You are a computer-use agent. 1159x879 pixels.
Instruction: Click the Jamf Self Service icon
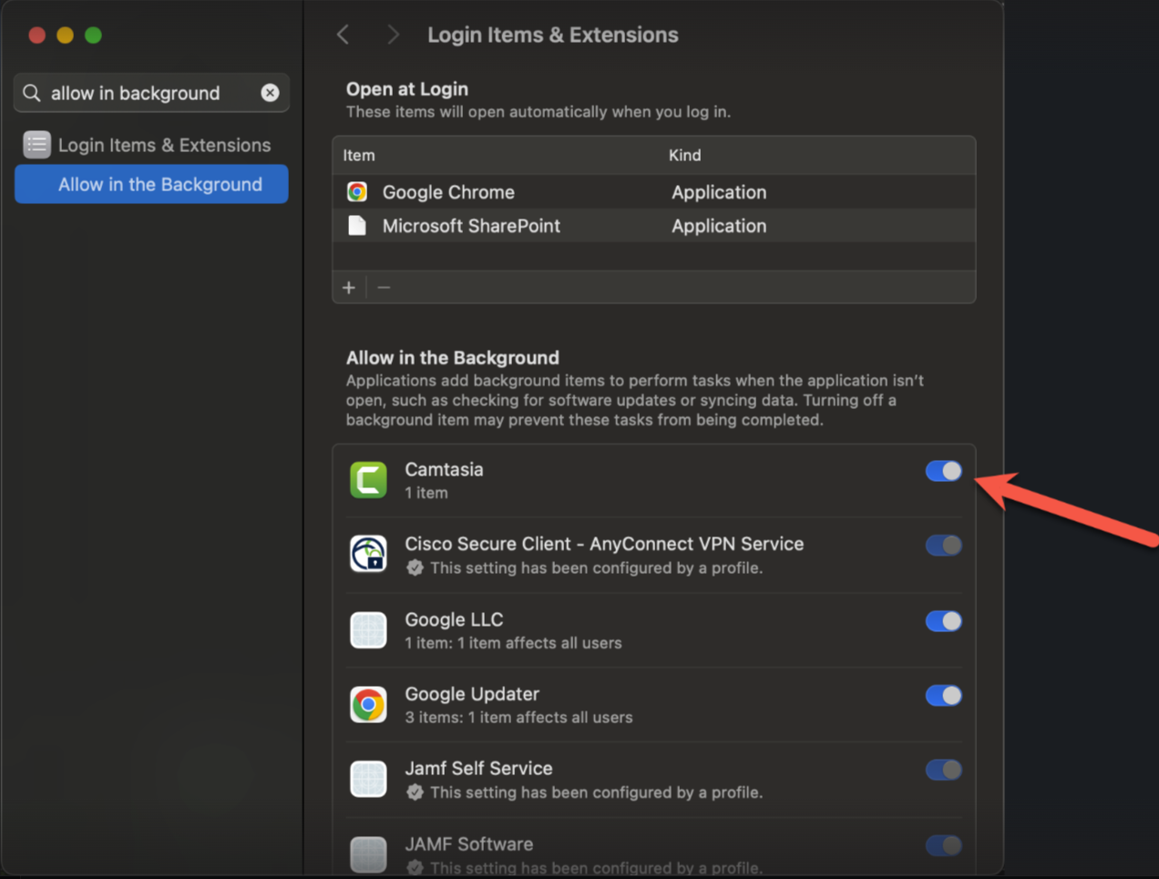click(368, 779)
